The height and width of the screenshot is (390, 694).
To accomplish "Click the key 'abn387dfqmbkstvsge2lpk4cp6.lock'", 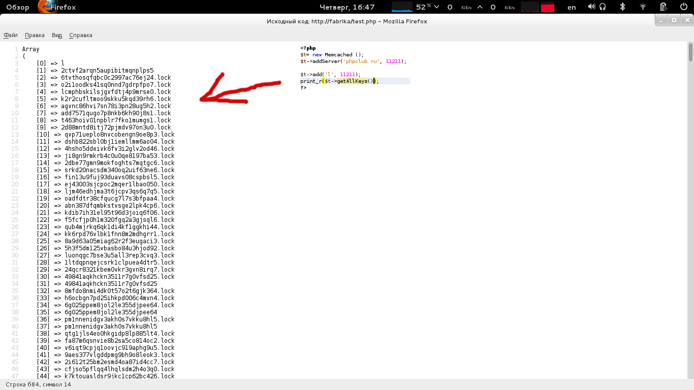I will [x=119, y=206].
